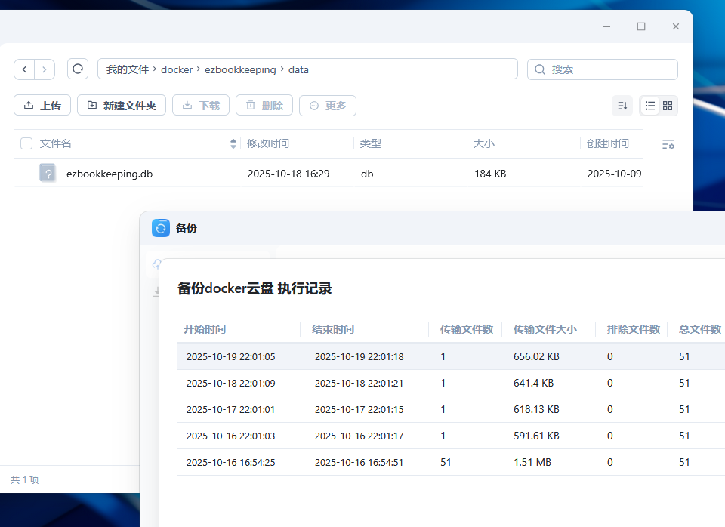725x527 pixels.
Task: Select the ezbookkeeping.db file row checkbox area
Action: pos(26,173)
